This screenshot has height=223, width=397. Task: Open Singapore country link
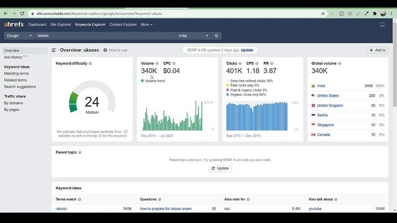click(x=325, y=125)
